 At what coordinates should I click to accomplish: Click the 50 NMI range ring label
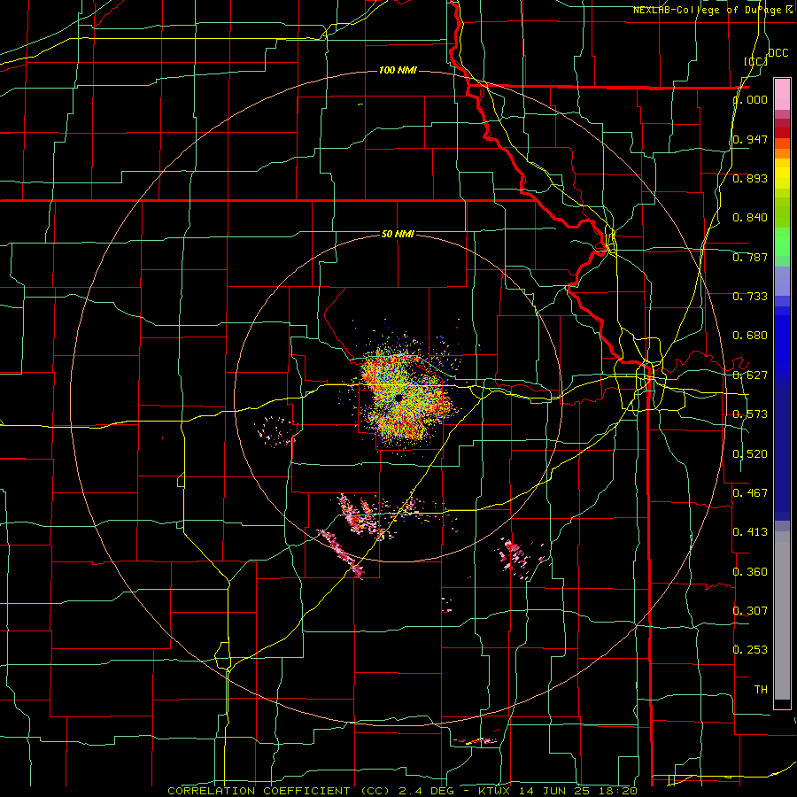click(x=398, y=234)
